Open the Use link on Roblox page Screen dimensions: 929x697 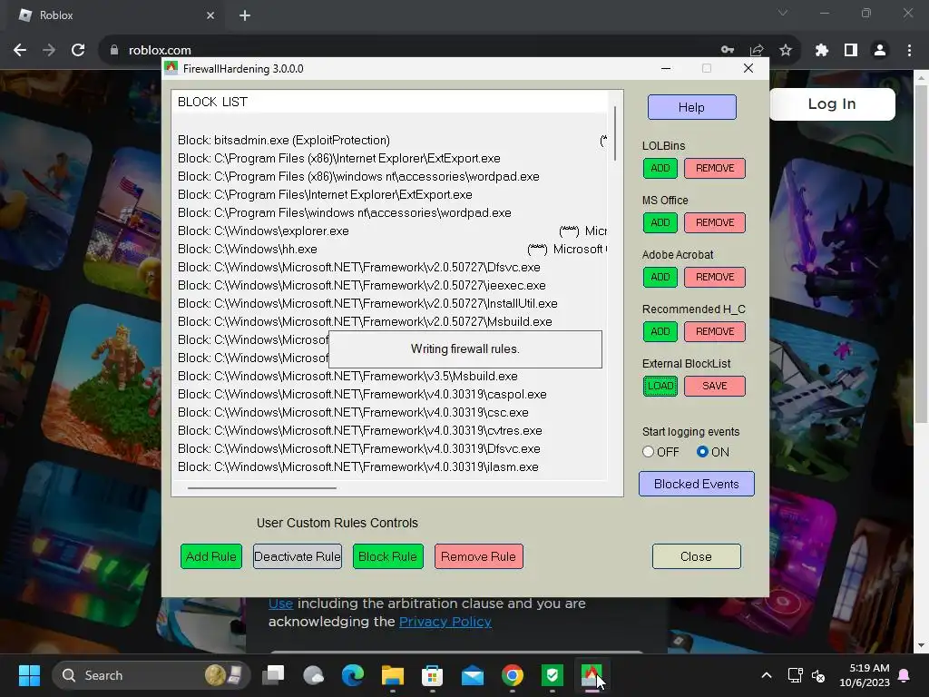pyautogui.click(x=281, y=604)
